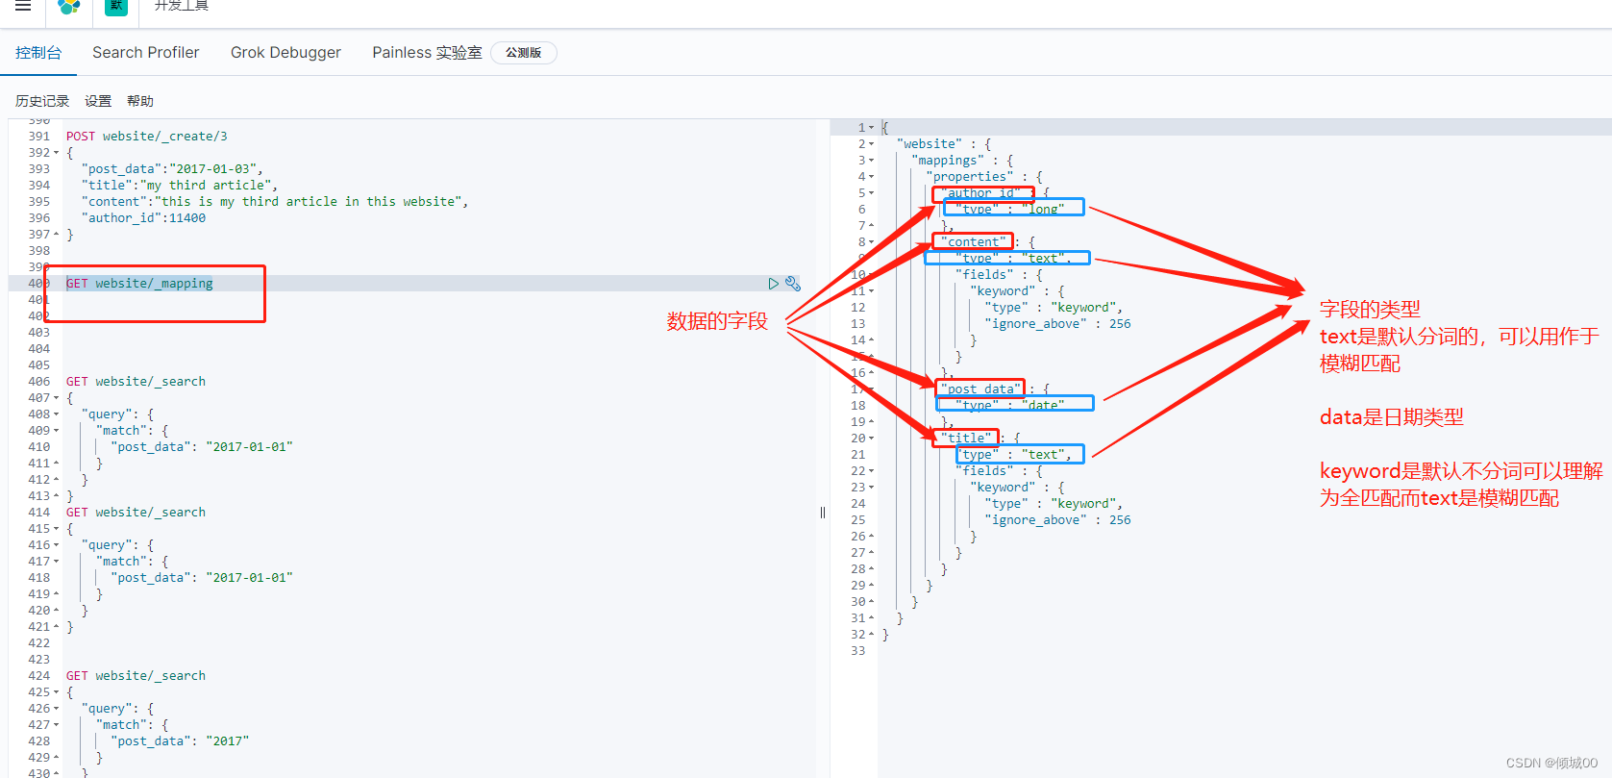The width and height of the screenshot is (1612, 778).
Task: Open 历史记录 history link
Action: 42,101
